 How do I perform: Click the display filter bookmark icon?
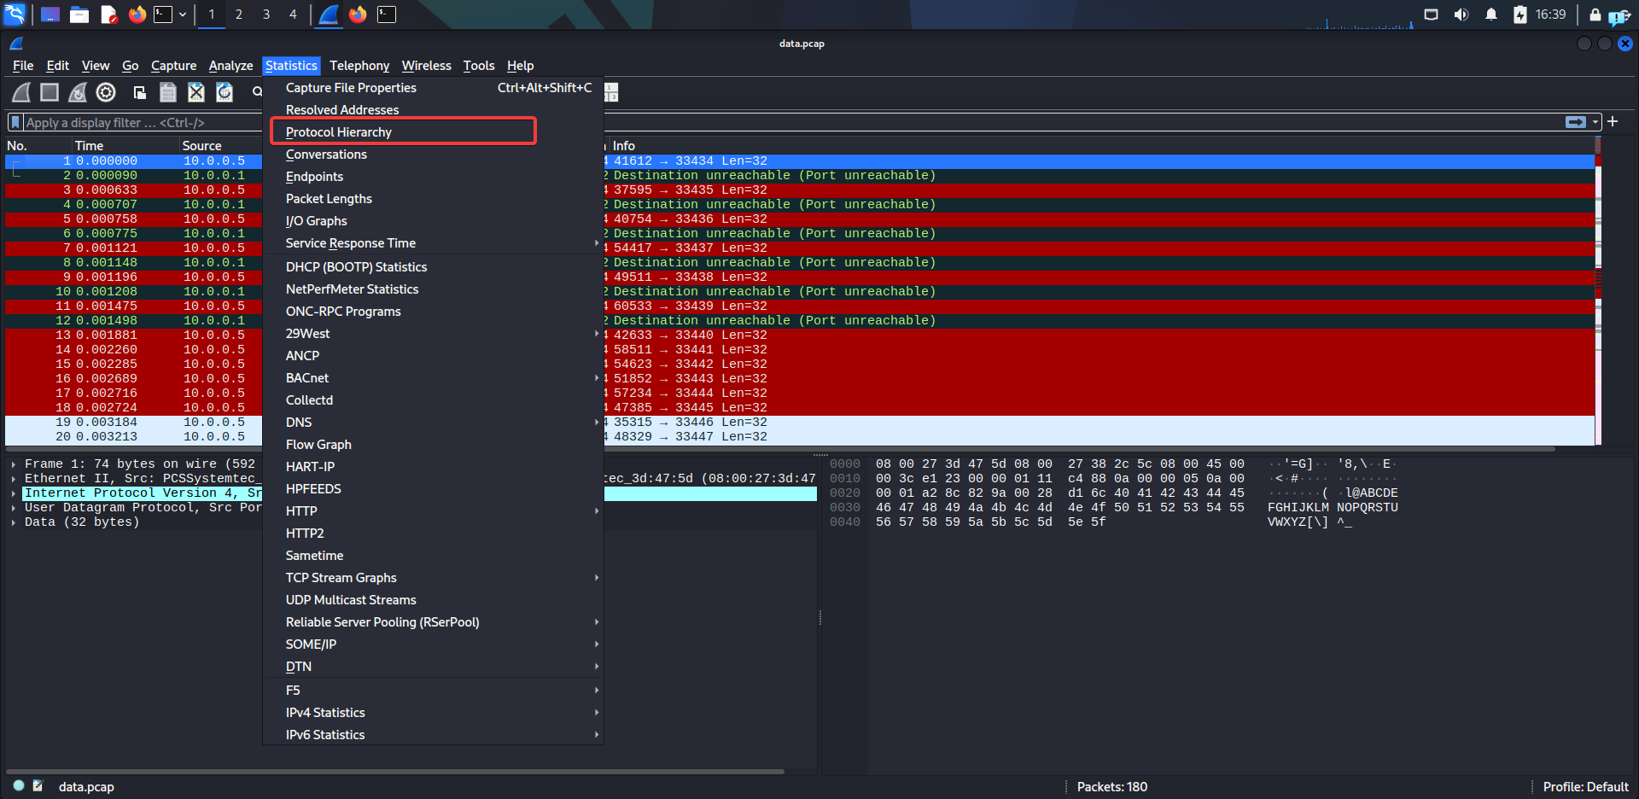point(15,122)
